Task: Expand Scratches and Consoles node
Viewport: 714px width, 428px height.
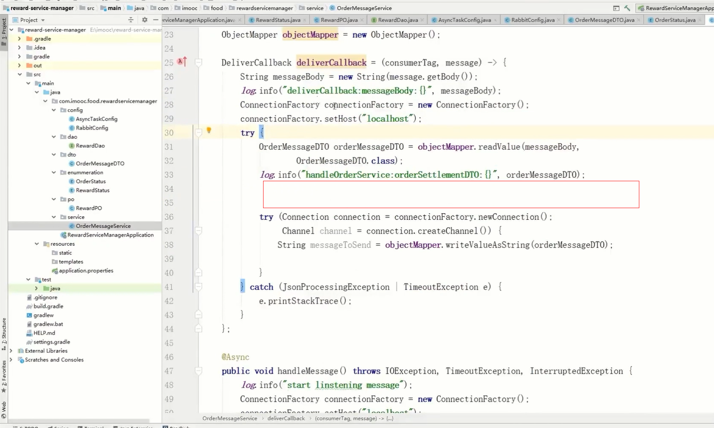Action: [11, 359]
